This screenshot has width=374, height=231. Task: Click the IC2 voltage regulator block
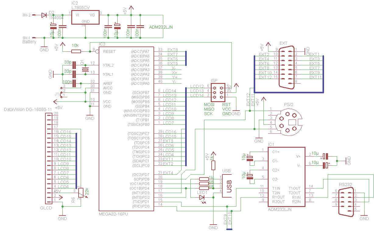(85, 18)
